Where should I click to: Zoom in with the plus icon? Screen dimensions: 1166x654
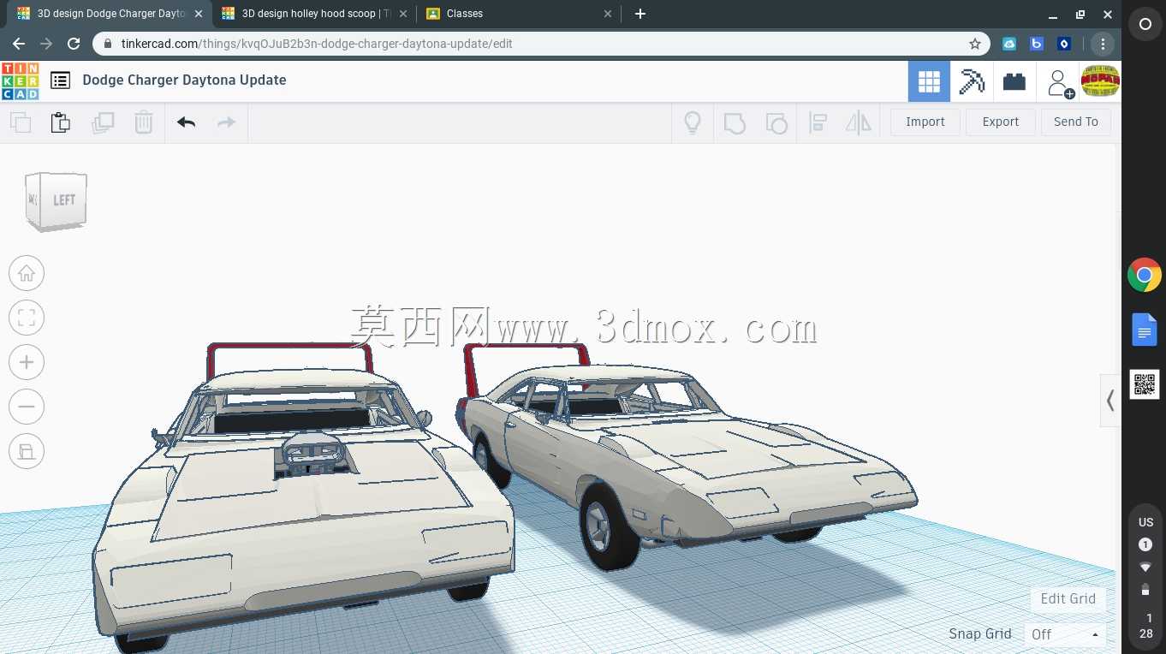(x=27, y=363)
